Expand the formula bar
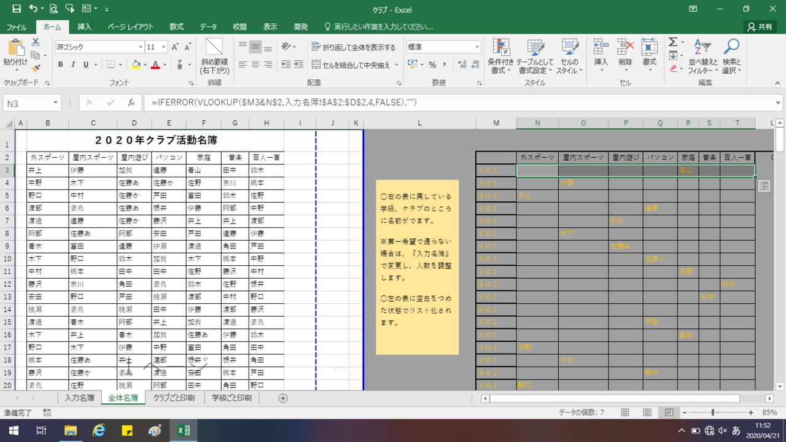Image resolution: width=786 pixels, height=442 pixels. click(778, 103)
